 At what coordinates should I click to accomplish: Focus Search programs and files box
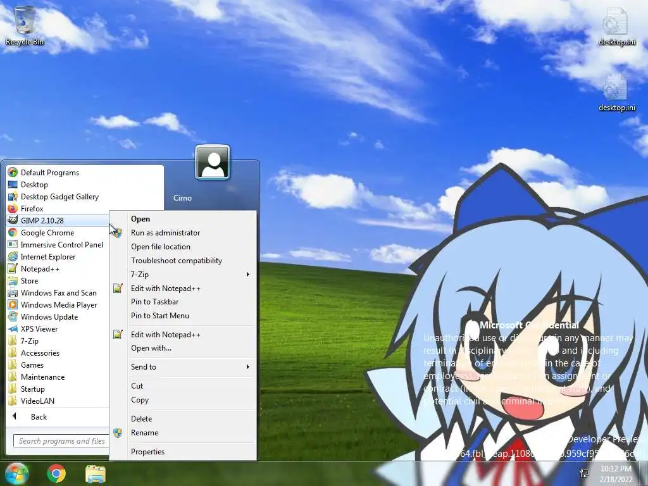click(x=61, y=441)
